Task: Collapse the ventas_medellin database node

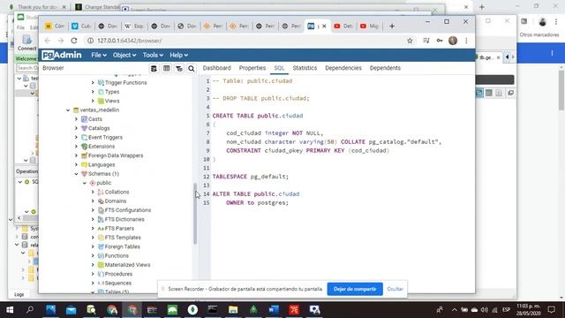Action: coord(68,110)
